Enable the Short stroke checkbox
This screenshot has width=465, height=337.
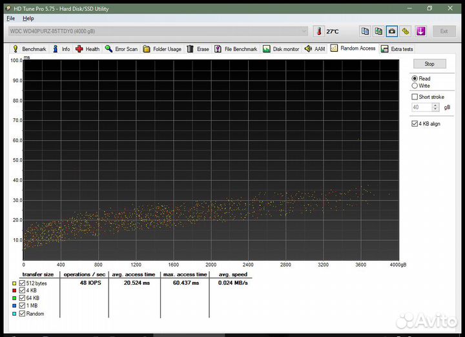(415, 97)
